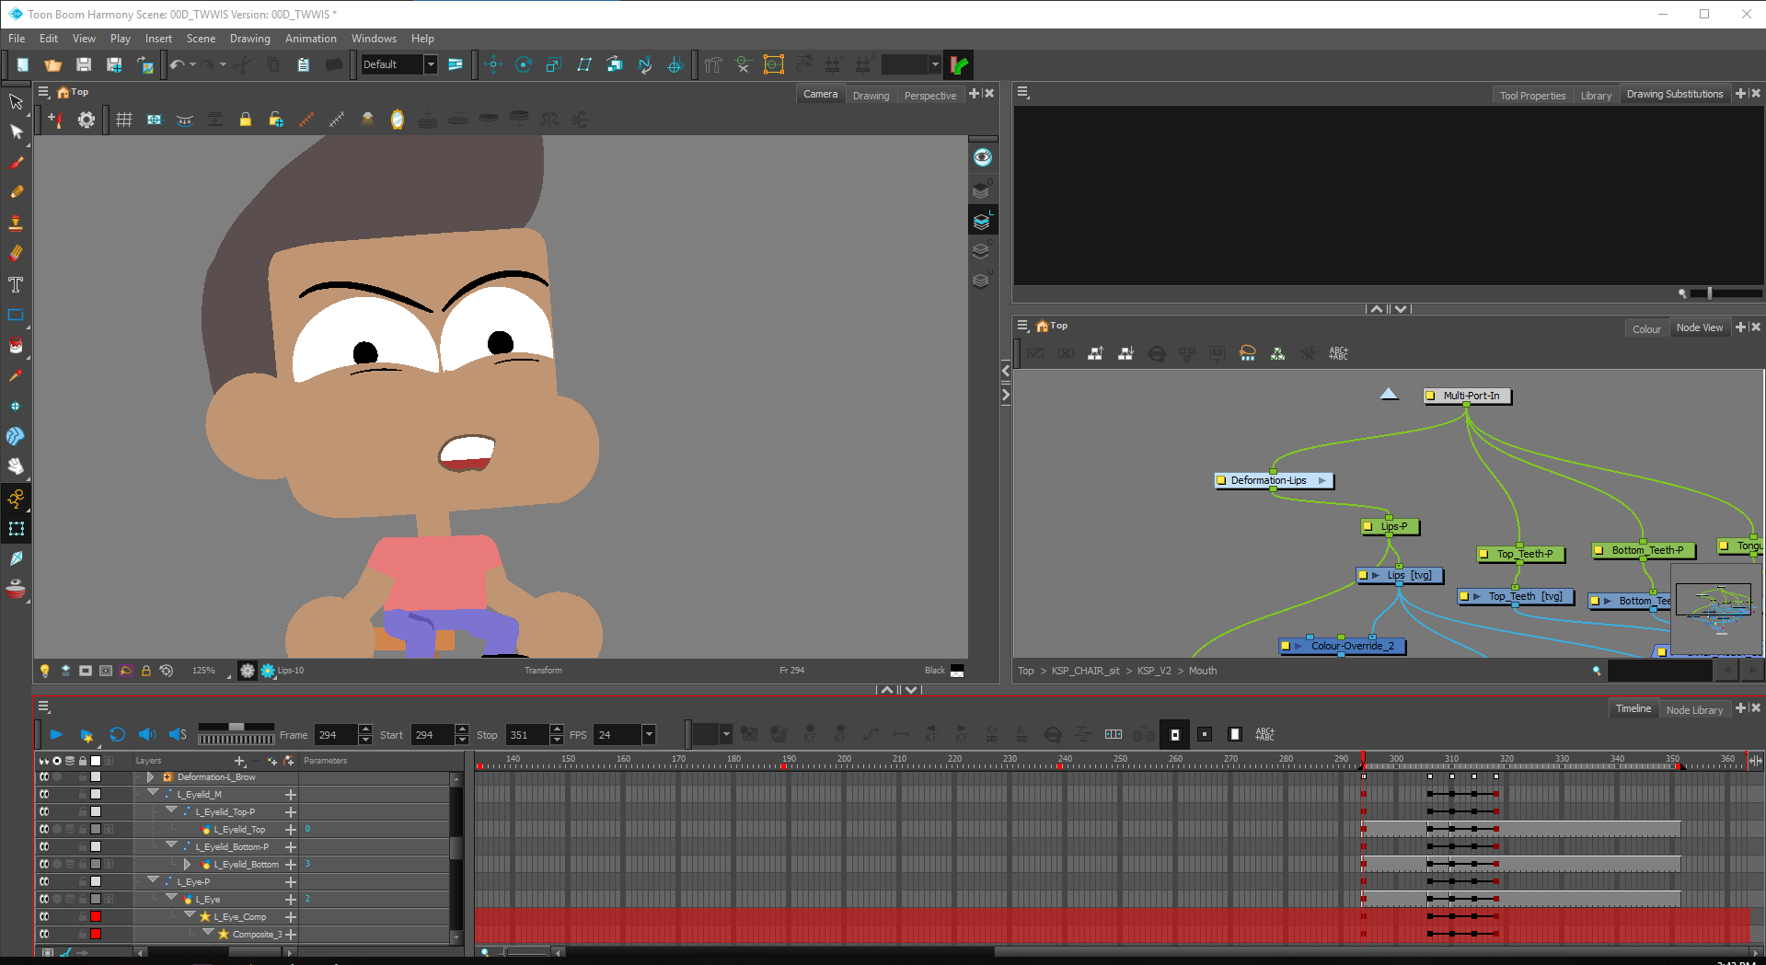Viewport: 1766px width, 965px height.
Task: Click the Paste clipboard icon
Action: tap(303, 64)
